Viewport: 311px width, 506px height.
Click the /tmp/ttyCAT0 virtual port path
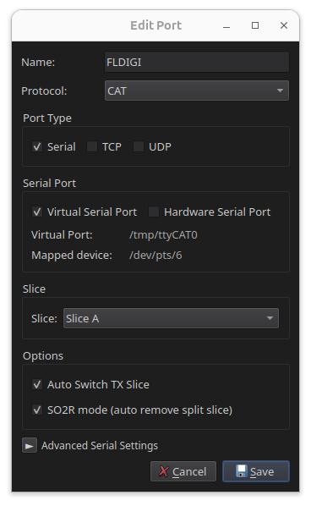[x=163, y=235]
